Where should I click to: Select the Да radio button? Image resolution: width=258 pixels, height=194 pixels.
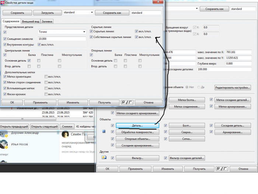(x=199, y=87)
